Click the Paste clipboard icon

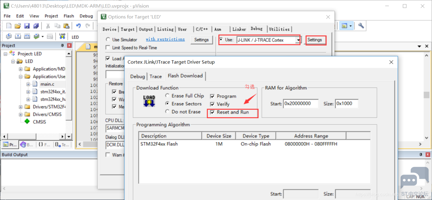[x=66, y=26]
